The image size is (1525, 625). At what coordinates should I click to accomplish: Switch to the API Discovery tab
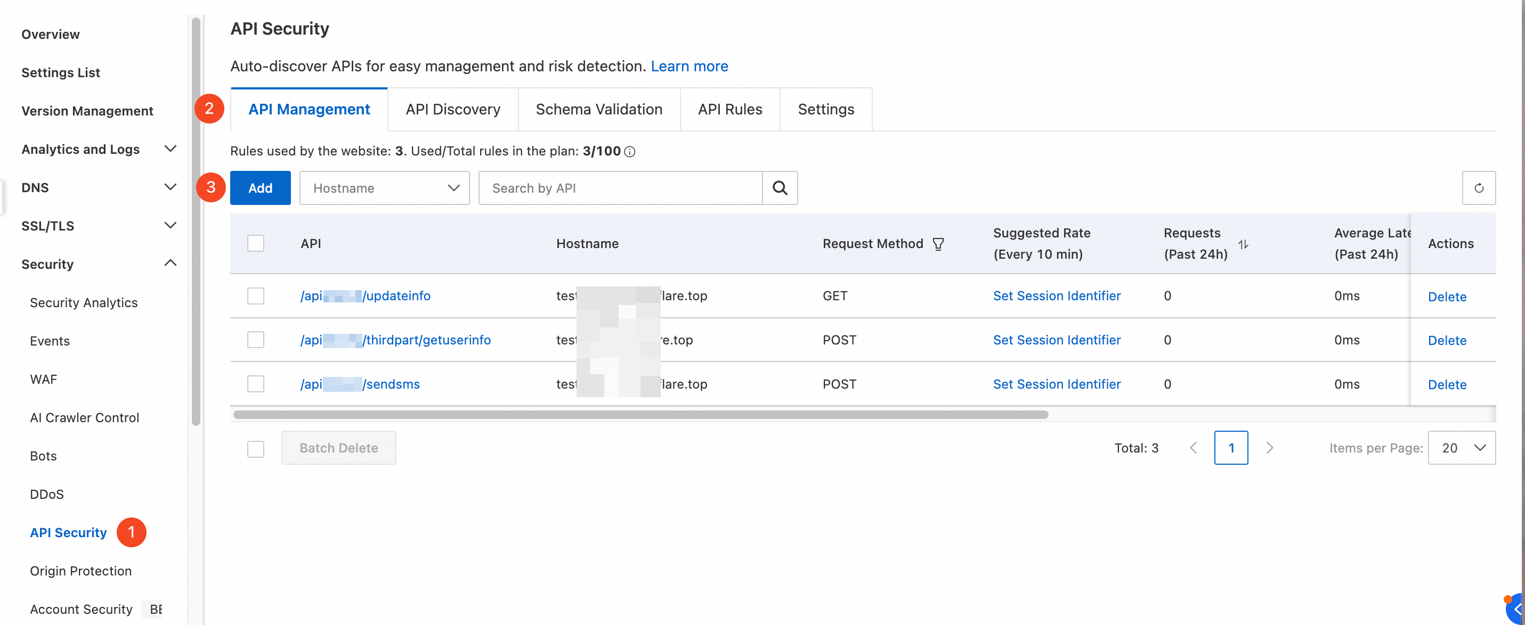point(453,109)
